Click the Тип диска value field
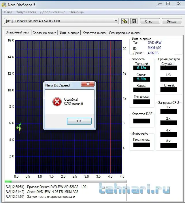 pos(141,102)
